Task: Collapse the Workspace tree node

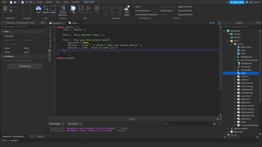Action: pyautogui.click(x=224, y=31)
